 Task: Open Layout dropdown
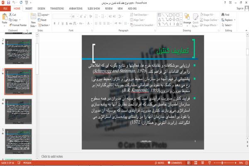(44, 15)
